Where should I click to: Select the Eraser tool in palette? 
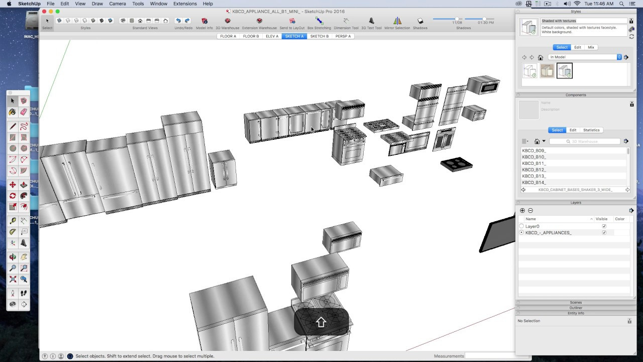[x=24, y=112]
